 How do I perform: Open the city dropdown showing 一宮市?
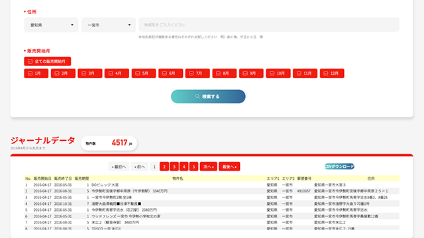tap(109, 25)
